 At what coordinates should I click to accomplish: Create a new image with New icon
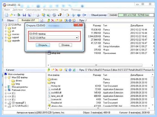7,15
